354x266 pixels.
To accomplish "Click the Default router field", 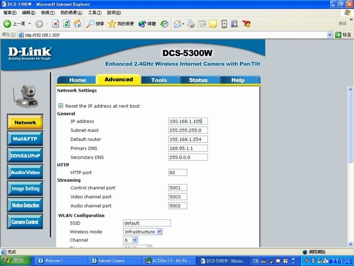I will pos(188,139).
